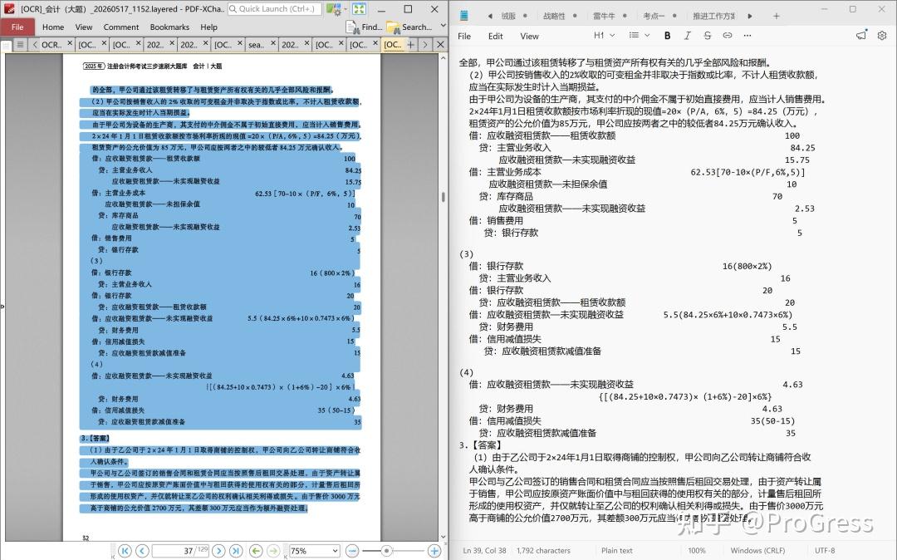897x560 pixels.
Task: Click the Quick Launch search box
Action: coord(275,9)
